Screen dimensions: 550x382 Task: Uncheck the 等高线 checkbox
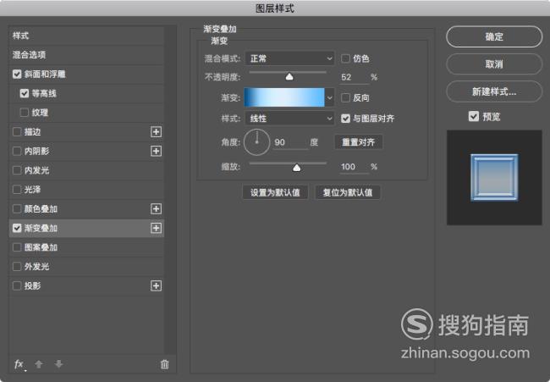coord(25,93)
